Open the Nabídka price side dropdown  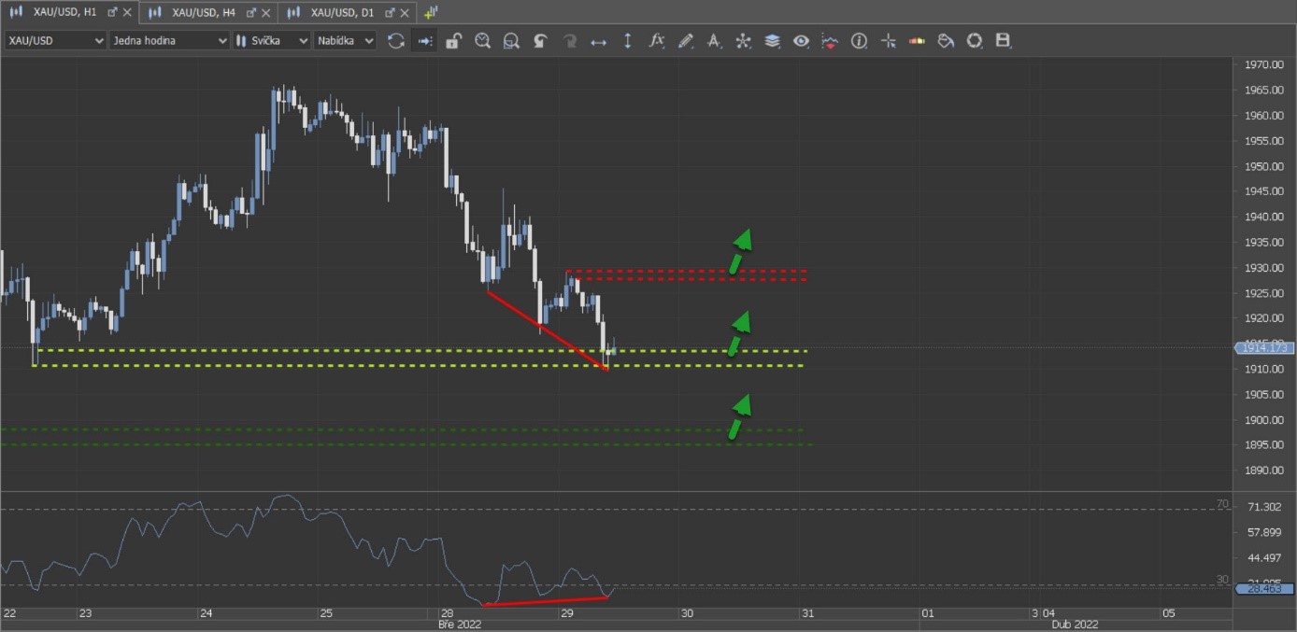tap(345, 41)
